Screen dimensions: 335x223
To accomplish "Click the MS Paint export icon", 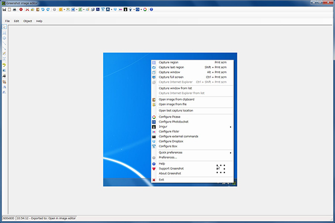I will pos(88,9).
